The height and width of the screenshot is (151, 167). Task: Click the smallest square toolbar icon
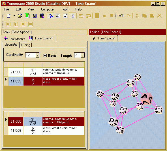[104, 16]
